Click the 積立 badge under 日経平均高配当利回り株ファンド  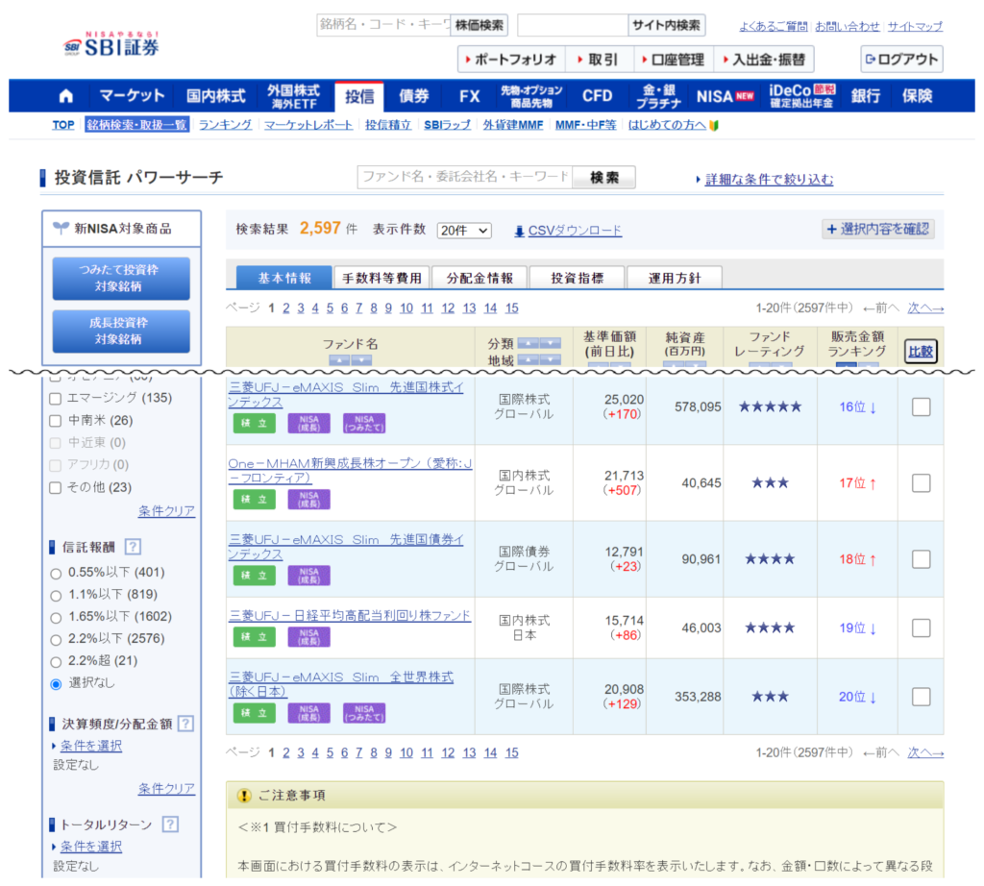pos(254,636)
